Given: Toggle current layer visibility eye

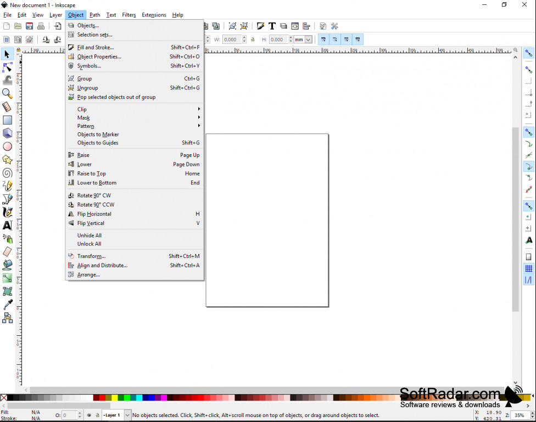Looking at the screenshot, I should [89, 415].
